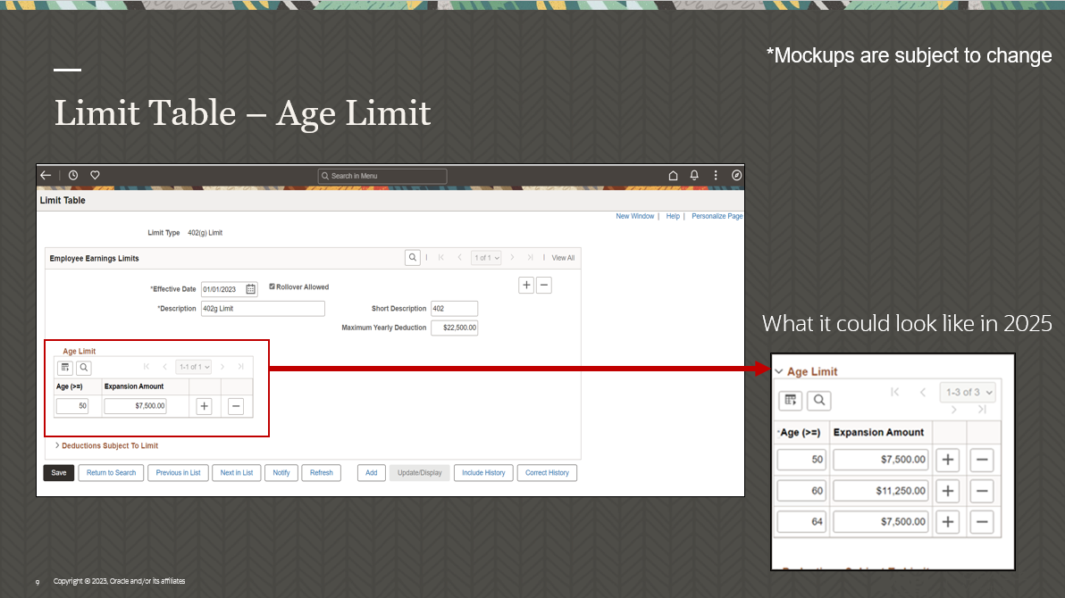
Task: Click grid icon in 2025 Age Limit mockup
Action: pyautogui.click(x=791, y=400)
